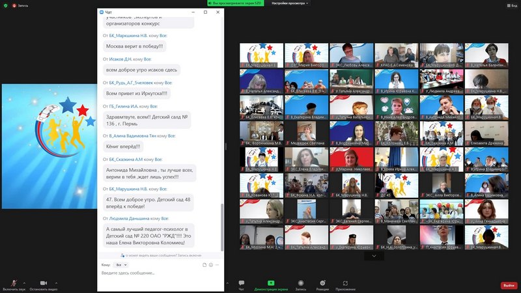Viewport: 521px width, 293px height.
Task: Select video tile КРАС-Е.А.Семенова
Action: 397,55
